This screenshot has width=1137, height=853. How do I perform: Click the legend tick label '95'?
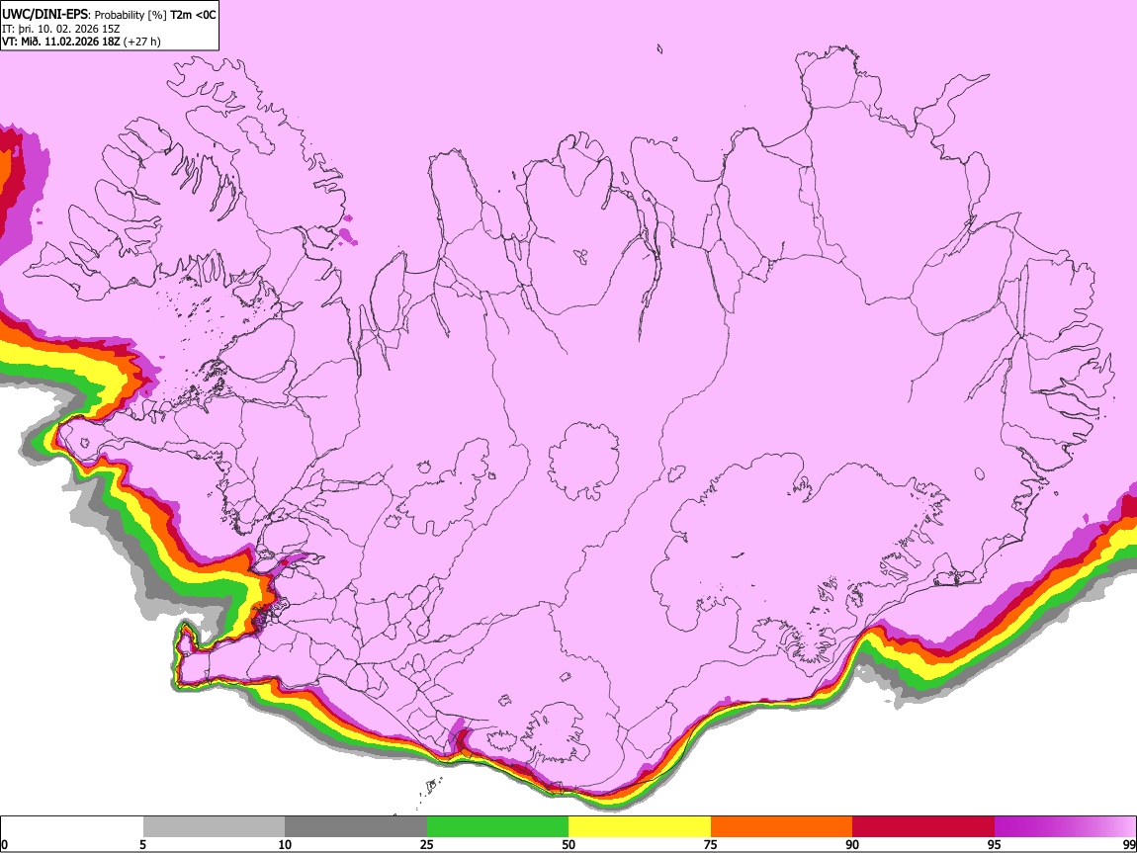point(995,844)
